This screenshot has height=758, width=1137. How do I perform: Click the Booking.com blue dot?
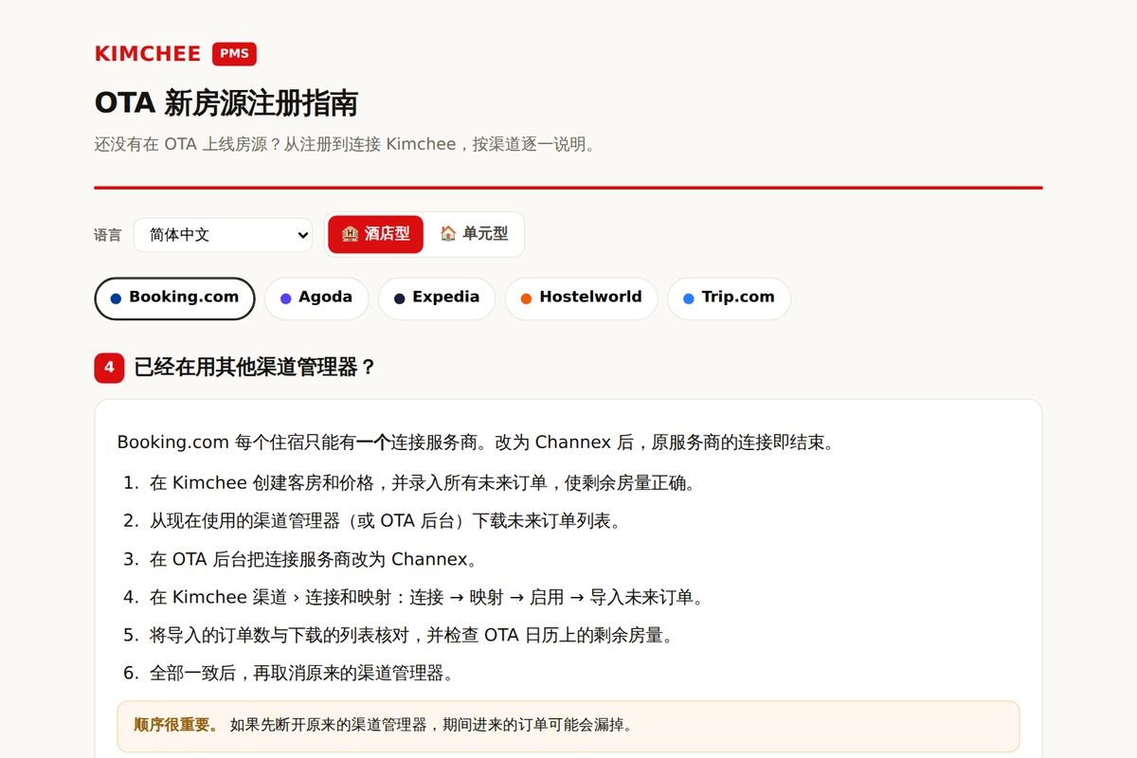point(116,298)
